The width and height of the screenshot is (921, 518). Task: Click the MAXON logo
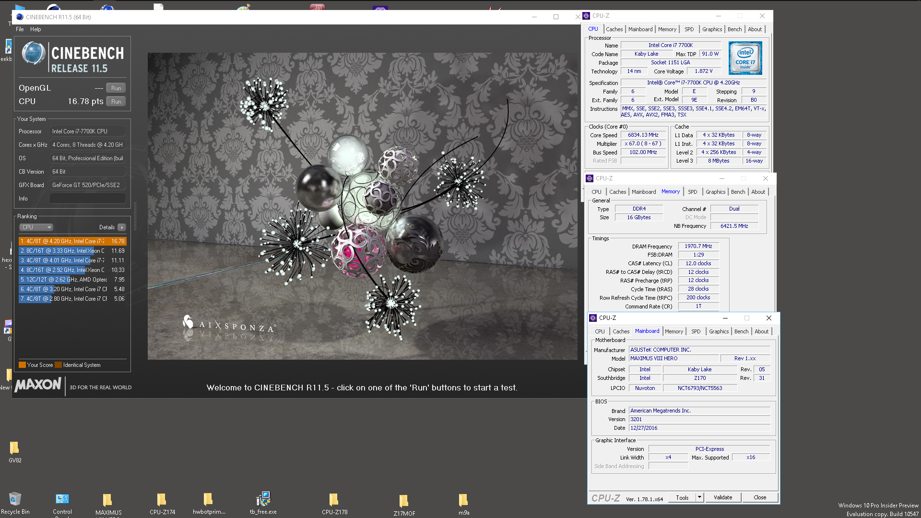(x=38, y=385)
